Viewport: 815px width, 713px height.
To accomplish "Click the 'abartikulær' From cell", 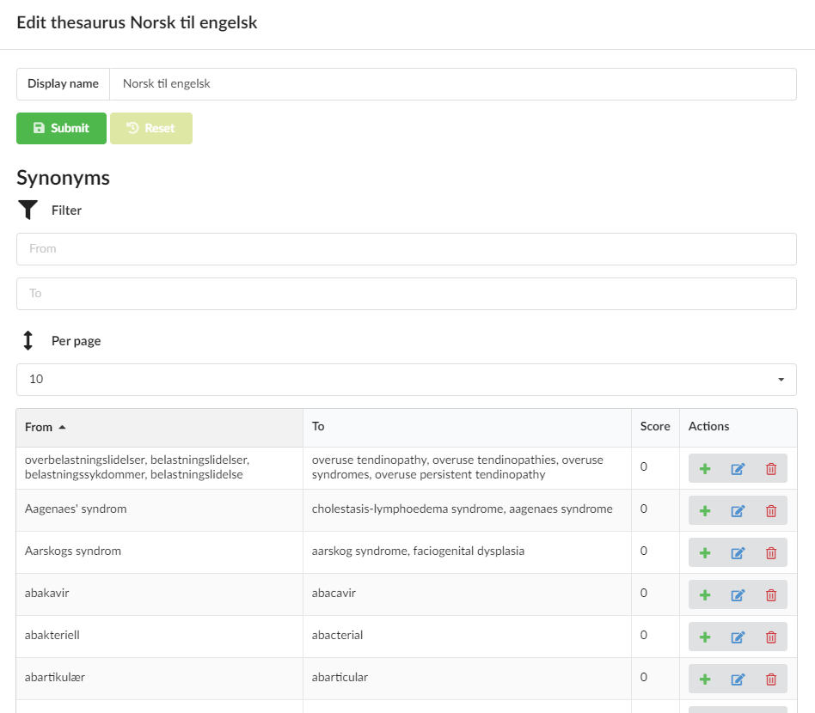I will coord(160,678).
